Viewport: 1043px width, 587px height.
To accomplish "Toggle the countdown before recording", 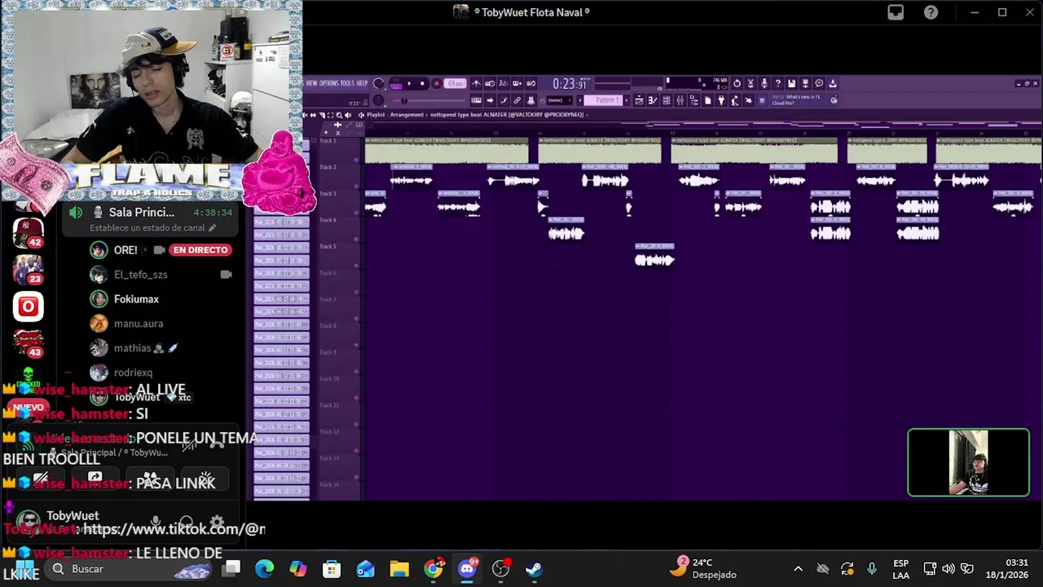I will (504, 83).
